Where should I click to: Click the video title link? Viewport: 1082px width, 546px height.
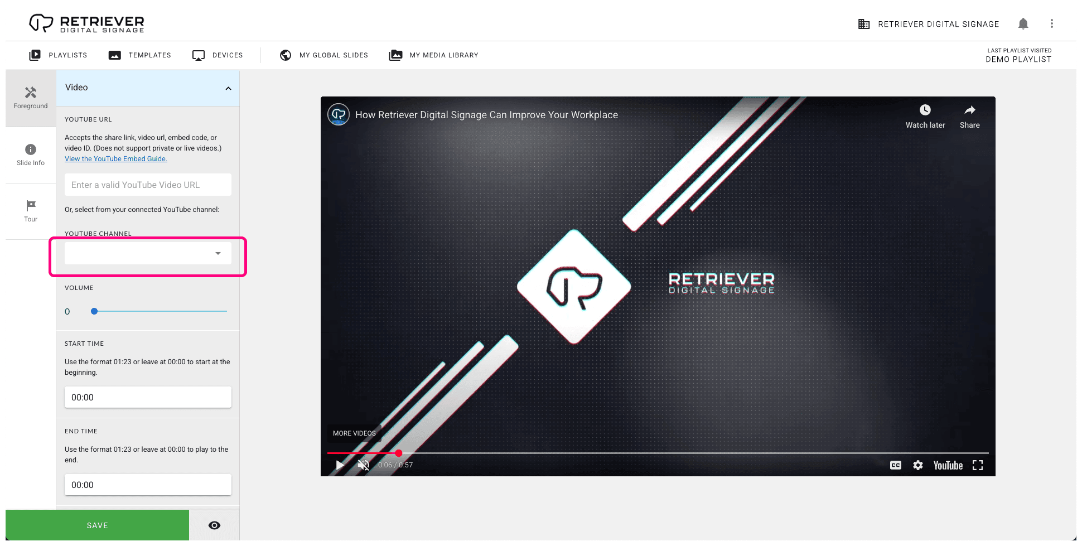486,115
